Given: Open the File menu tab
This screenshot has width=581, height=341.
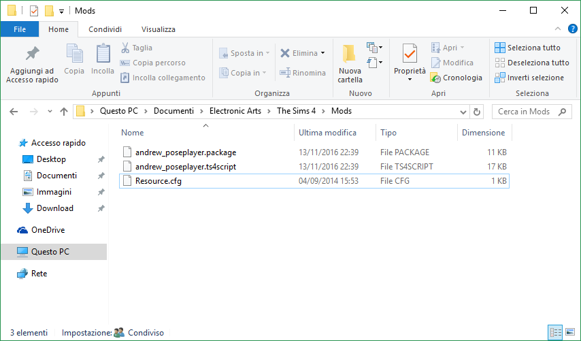Looking at the screenshot, I should (20, 29).
